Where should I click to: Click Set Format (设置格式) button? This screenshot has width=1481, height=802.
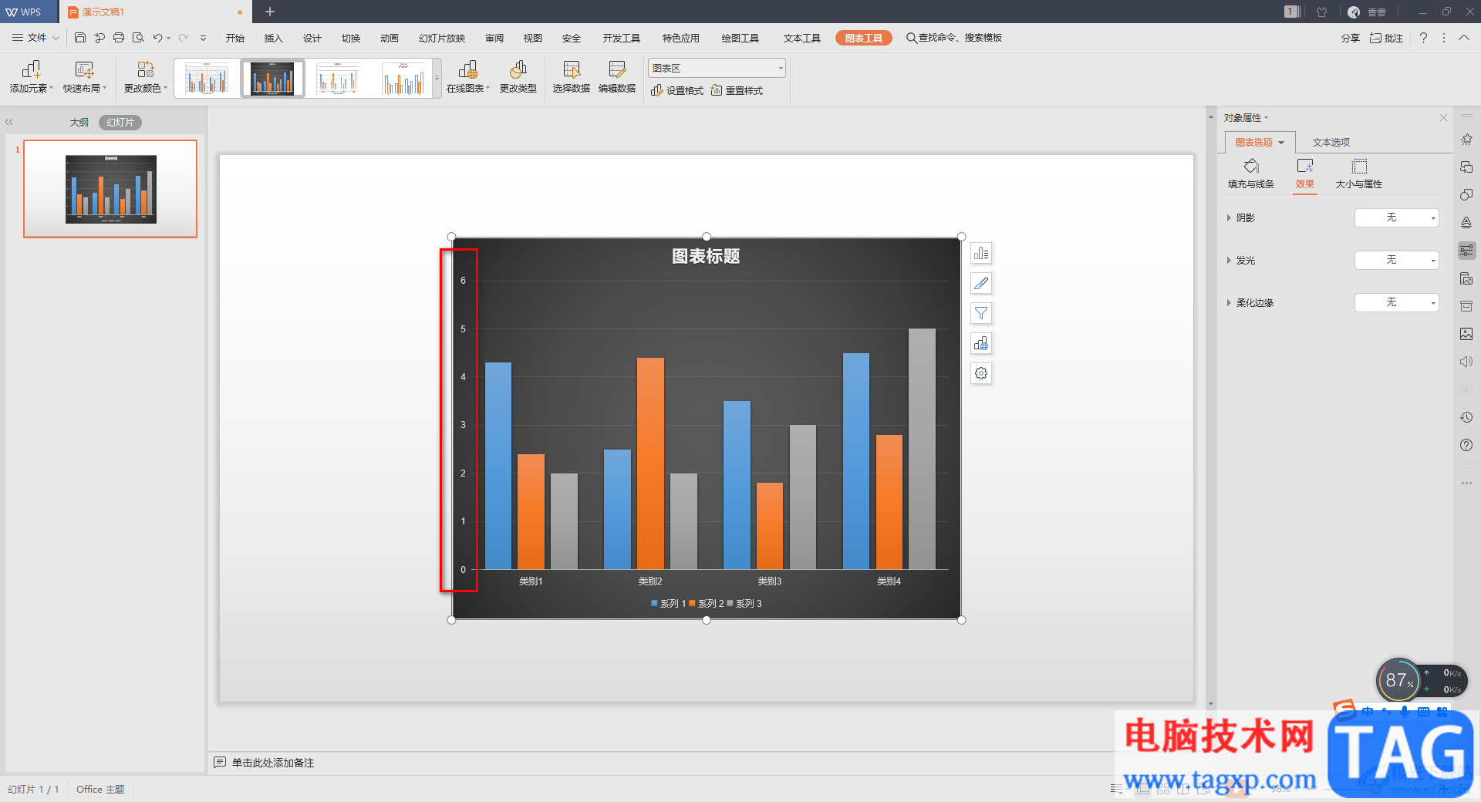[x=677, y=91]
